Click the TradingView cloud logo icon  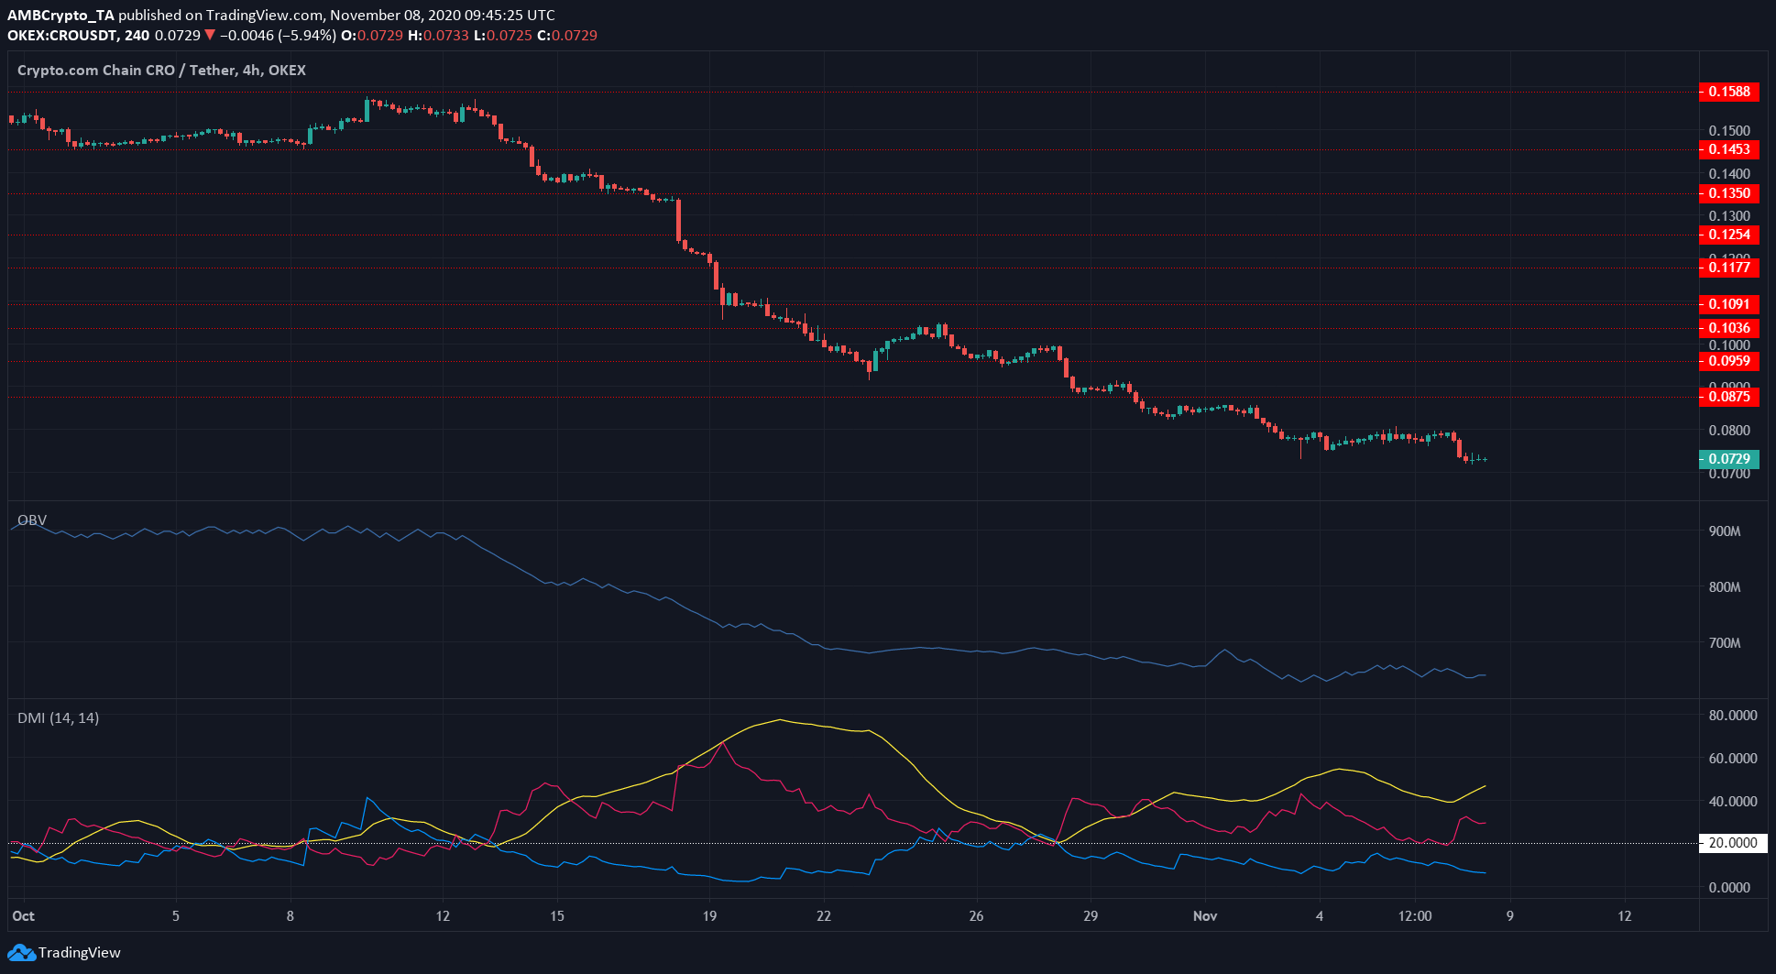[21, 953]
